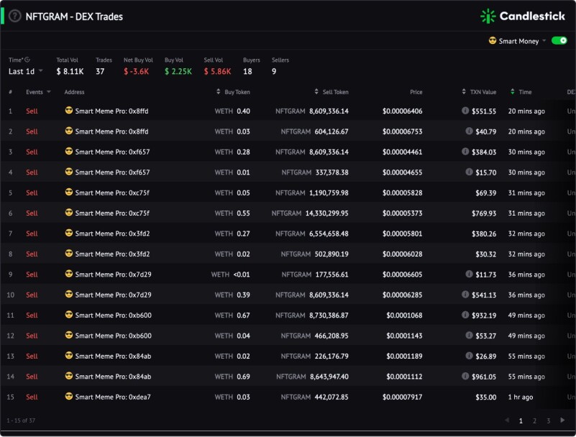Click info icon beside $932.19 value
This screenshot has width=576, height=437.
coord(465,315)
